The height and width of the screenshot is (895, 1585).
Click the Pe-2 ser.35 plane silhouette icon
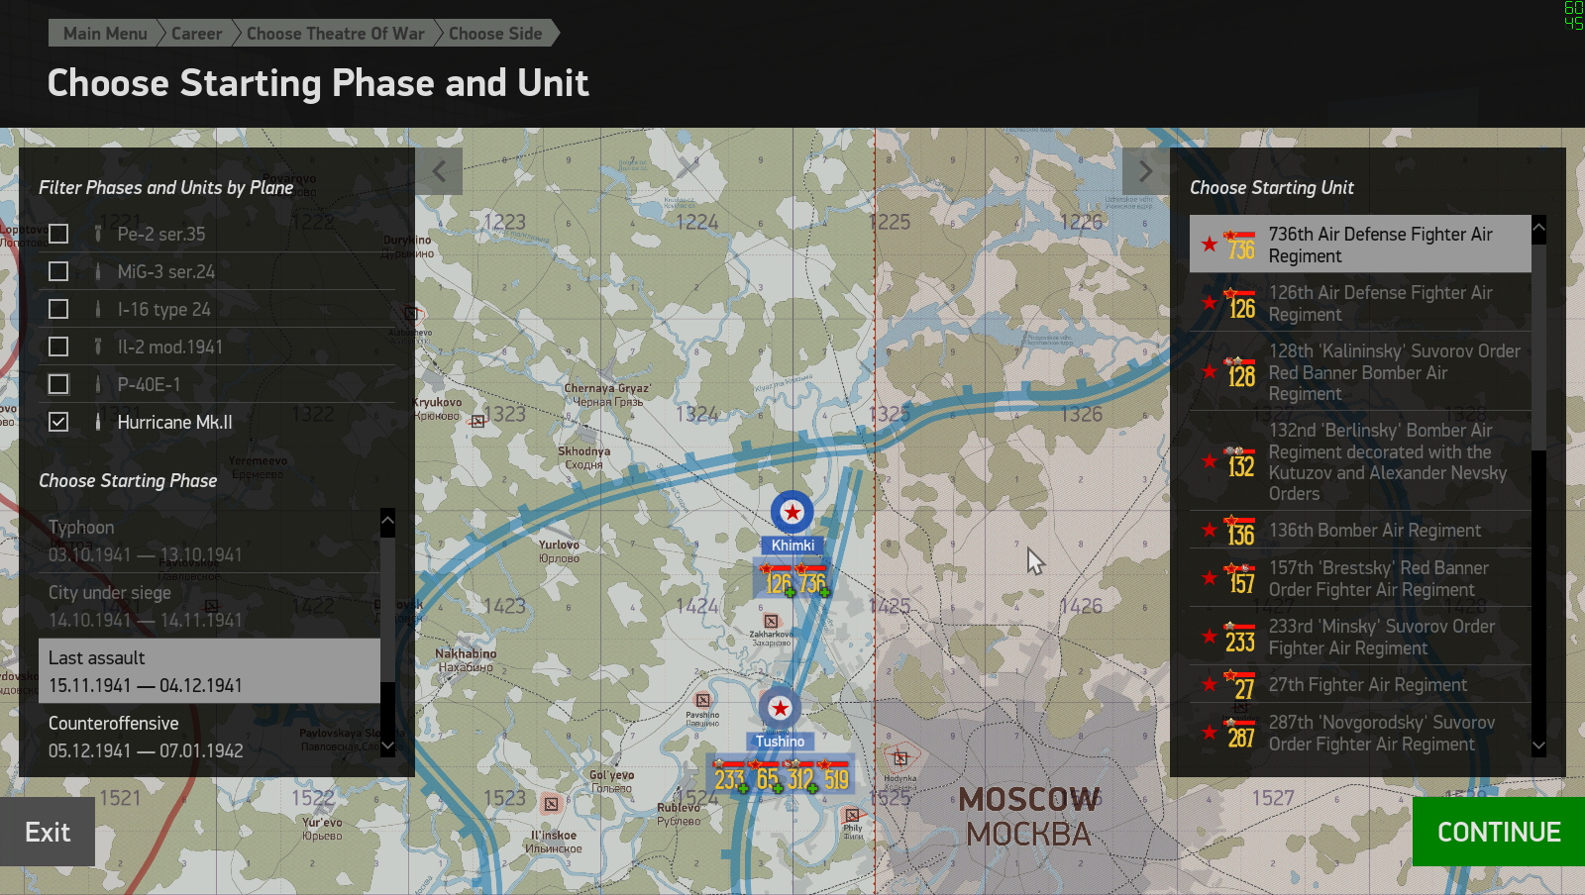[x=98, y=234]
